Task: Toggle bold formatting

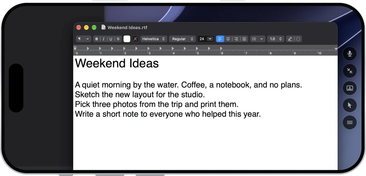Action: click(x=96, y=39)
